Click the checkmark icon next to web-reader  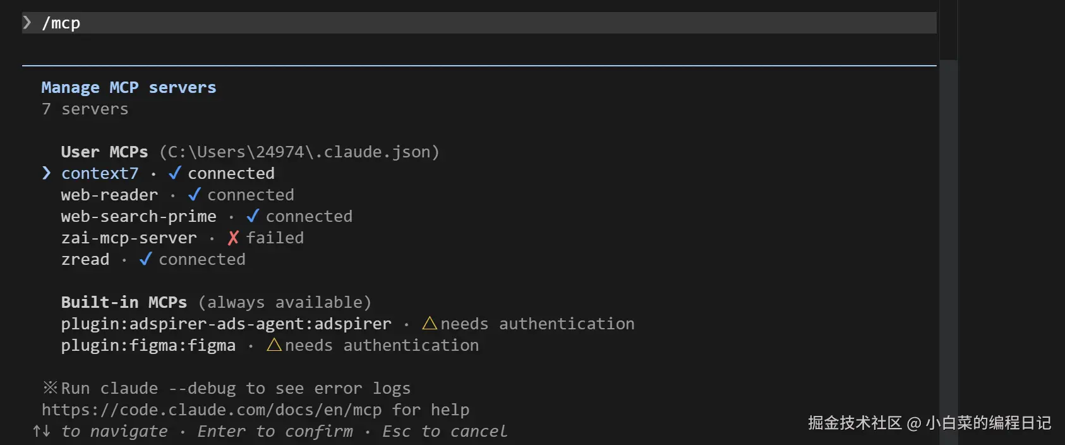[x=195, y=194]
